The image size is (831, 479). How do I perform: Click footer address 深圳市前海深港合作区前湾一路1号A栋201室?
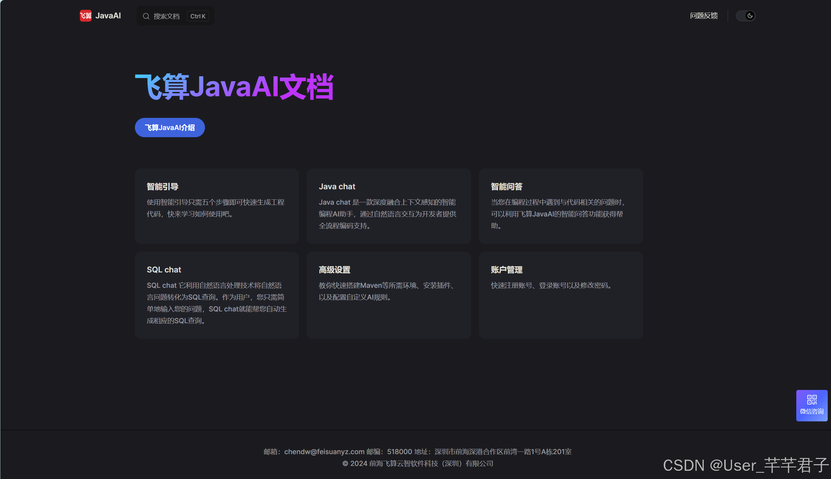[x=503, y=452]
